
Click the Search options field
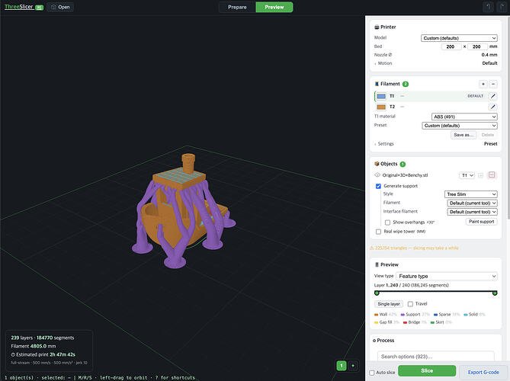tap(435, 357)
